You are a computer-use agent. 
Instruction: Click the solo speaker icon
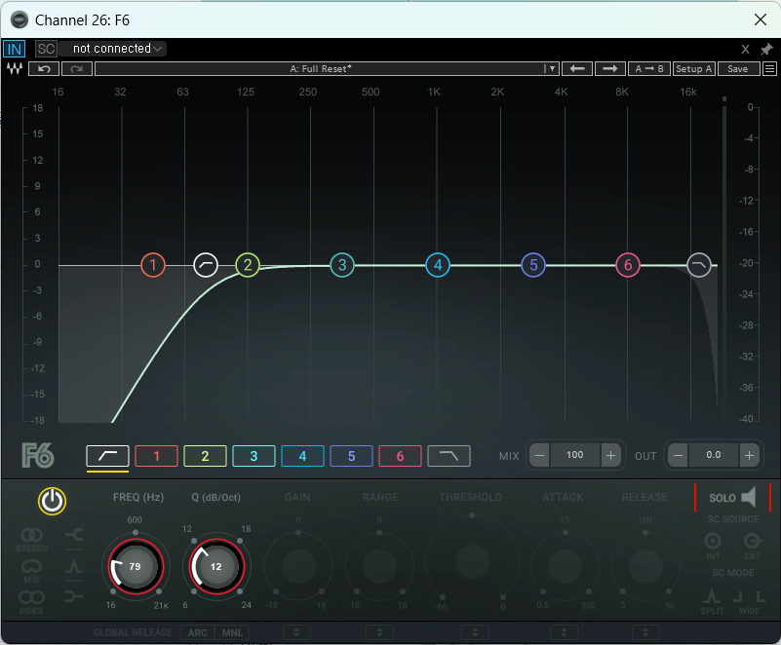749,498
